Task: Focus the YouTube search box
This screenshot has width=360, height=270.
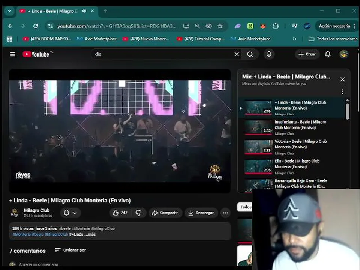Action: (163, 54)
